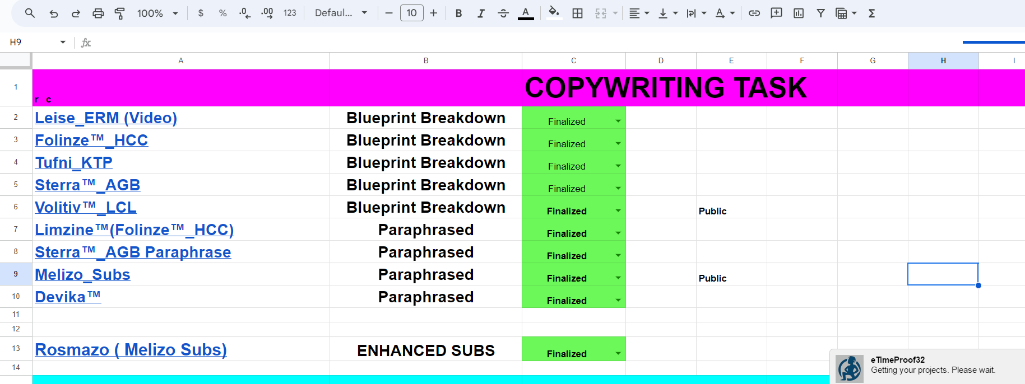Toggle italic formatting
Image resolution: width=1025 pixels, height=384 pixels.
click(481, 13)
